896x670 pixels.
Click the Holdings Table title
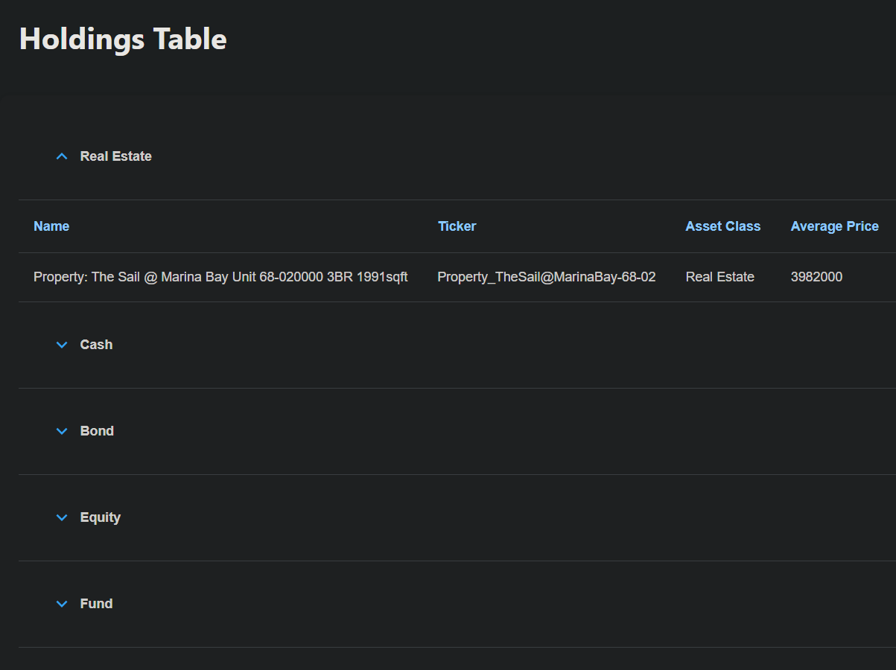(123, 39)
